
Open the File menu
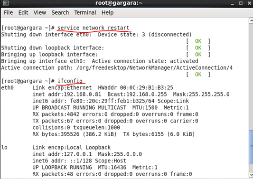click(x=8, y=13)
